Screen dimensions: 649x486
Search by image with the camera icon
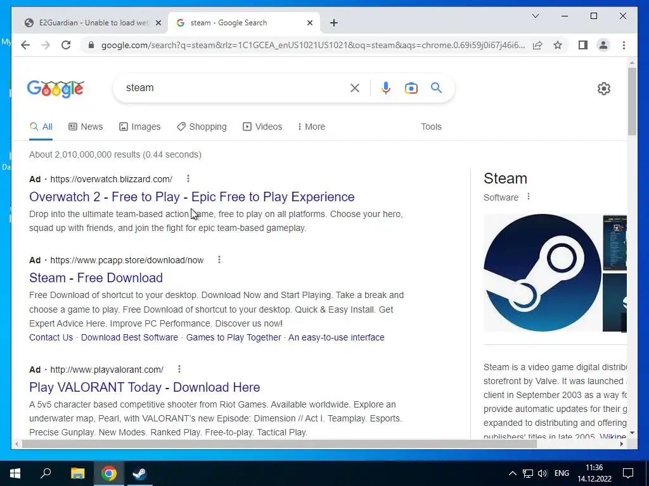point(411,87)
